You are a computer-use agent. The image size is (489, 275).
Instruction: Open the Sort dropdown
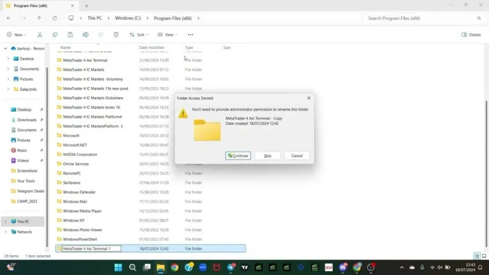coord(139,34)
